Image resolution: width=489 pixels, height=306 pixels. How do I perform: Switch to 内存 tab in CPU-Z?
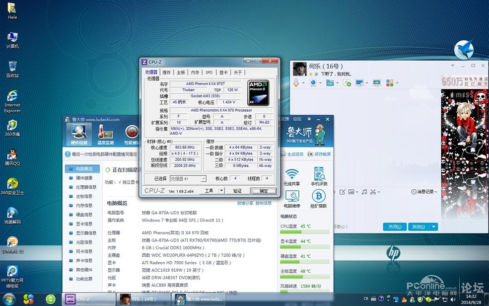point(195,73)
